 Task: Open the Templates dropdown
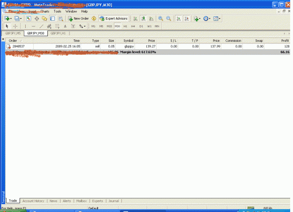click(217, 18)
